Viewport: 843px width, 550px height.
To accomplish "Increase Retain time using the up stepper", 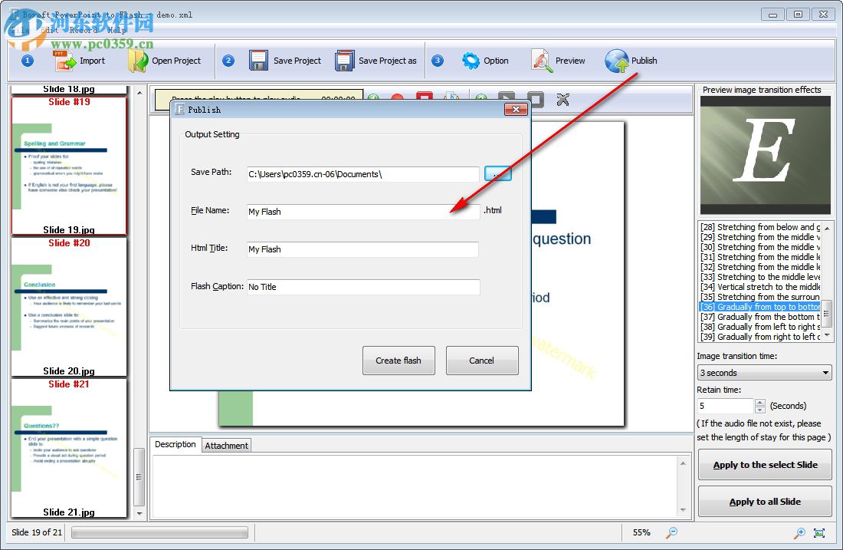I will coord(759,402).
